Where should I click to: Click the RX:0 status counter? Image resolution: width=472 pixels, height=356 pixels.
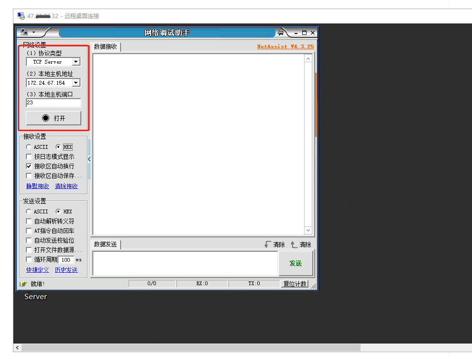coord(202,283)
